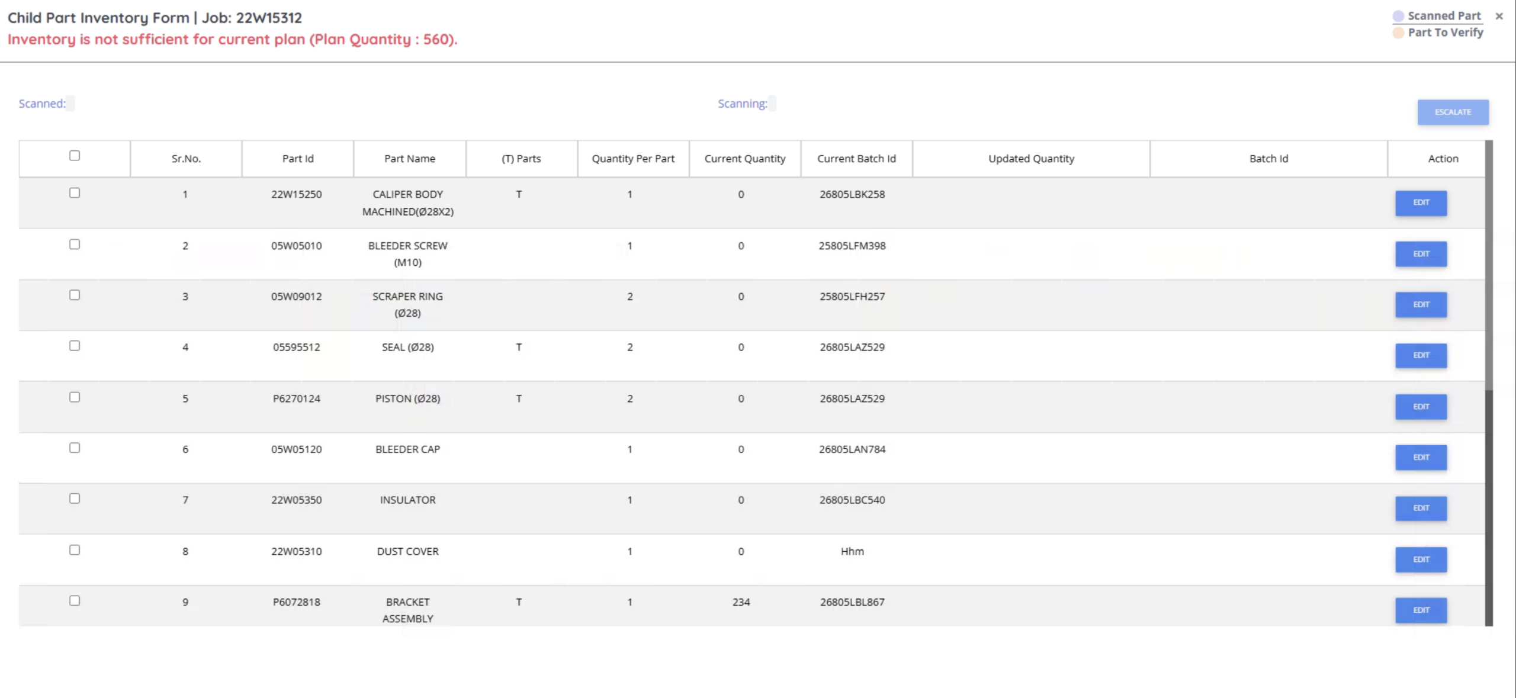Screen dimensions: 1516x698
Task: Click EDIT for the BLEEDER CAP row
Action: (x=1421, y=458)
